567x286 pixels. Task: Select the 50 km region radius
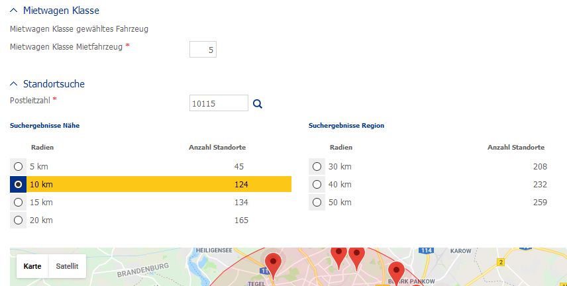point(317,202)
